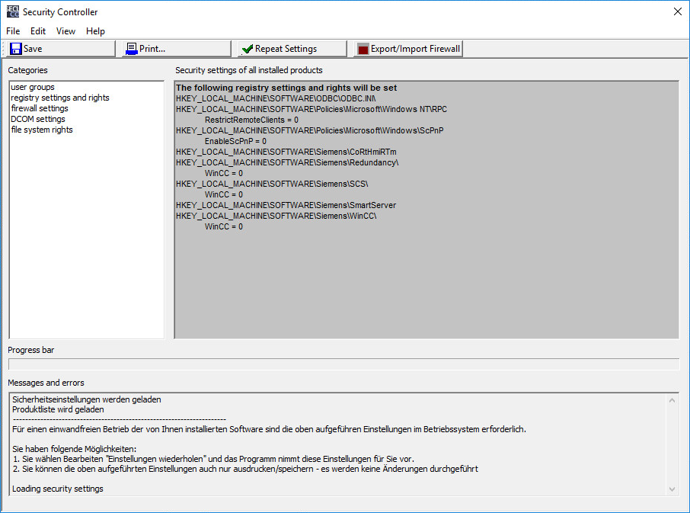The height and width of the screenshot is (513, 690).
Task: Click 'Sie haben folgende Möglichkeiten:' line
Action: pyautogui.click(x=75, y=449)
